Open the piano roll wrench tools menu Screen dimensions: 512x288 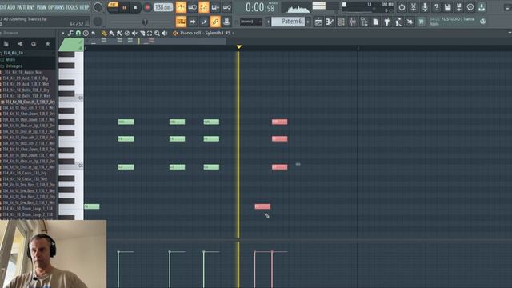pos(70,33)
